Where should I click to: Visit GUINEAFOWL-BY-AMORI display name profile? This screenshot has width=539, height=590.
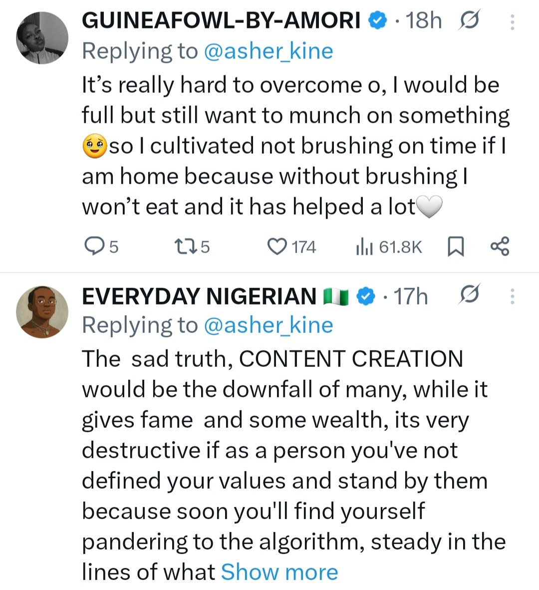[221, 21]
